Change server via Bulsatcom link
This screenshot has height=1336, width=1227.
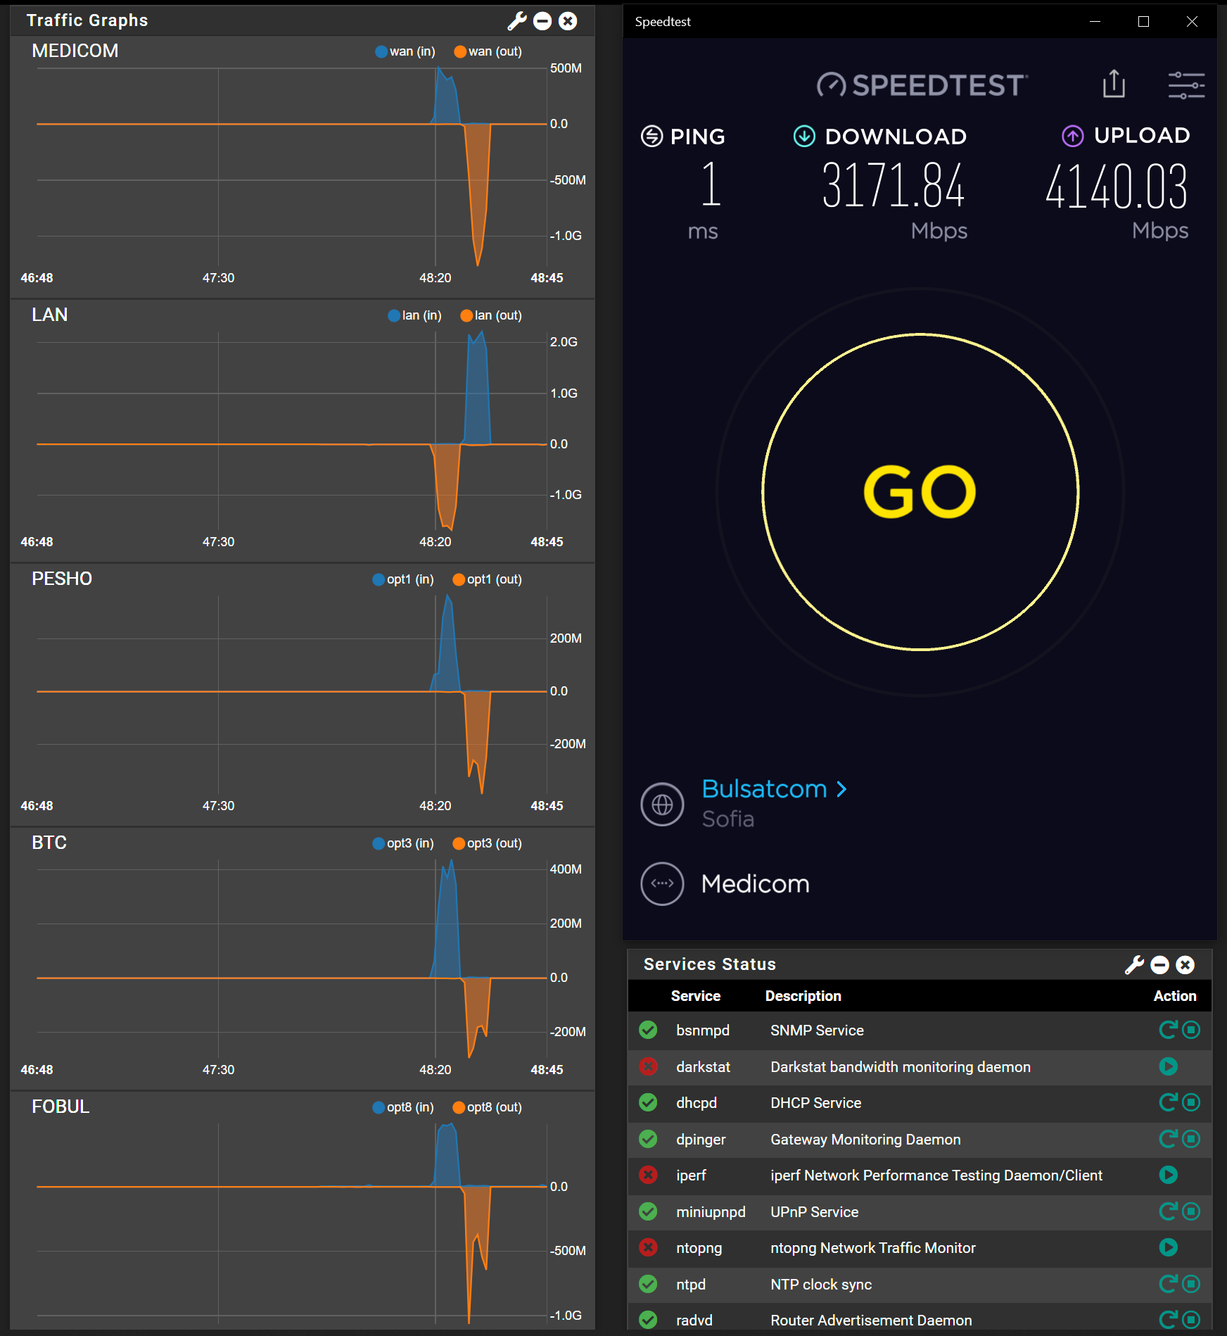[774, 789]
